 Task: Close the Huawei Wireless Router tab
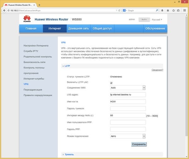tap(34, 5)
